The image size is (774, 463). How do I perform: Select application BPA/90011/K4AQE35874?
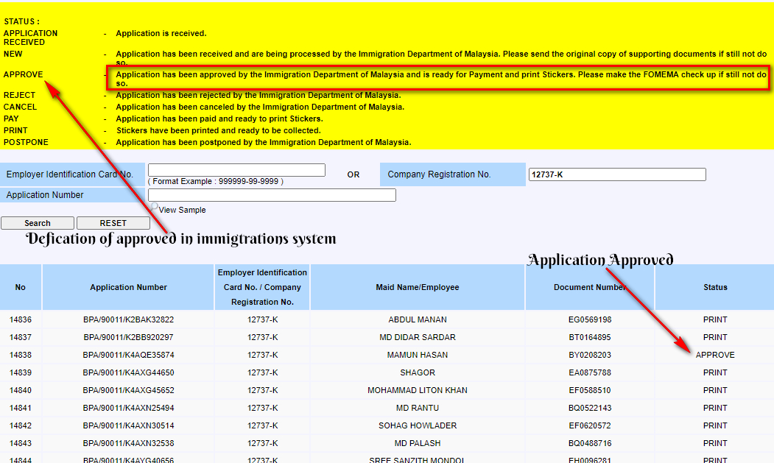[x=128, y=355]
